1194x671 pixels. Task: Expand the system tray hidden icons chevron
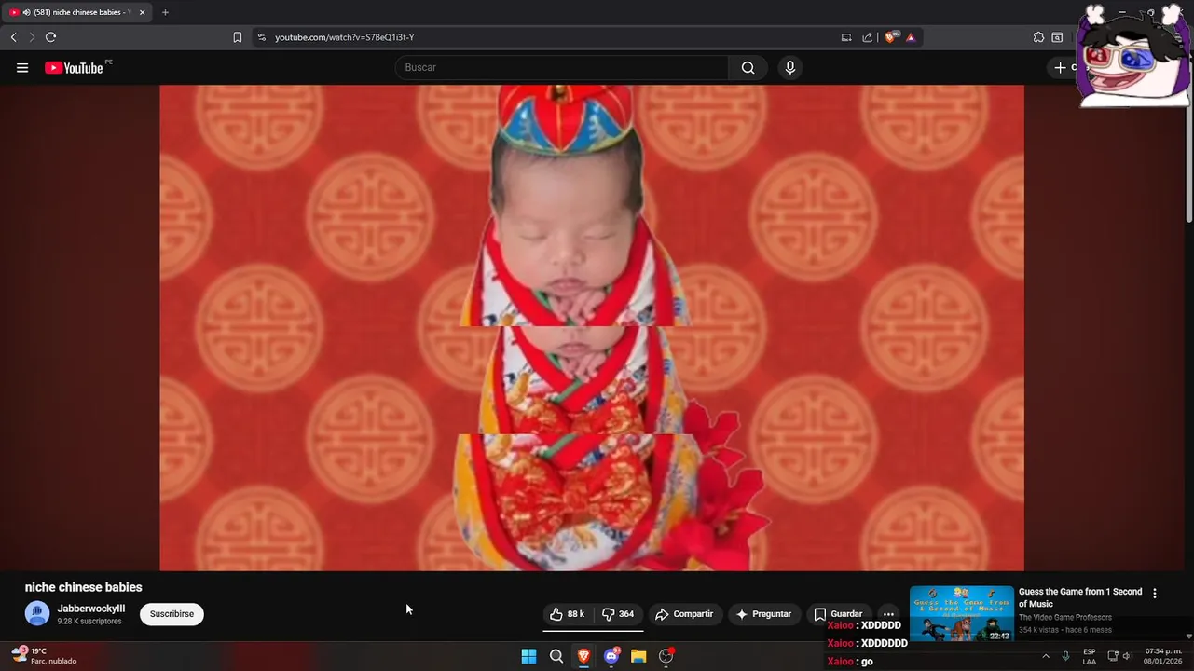point(1045,656)
